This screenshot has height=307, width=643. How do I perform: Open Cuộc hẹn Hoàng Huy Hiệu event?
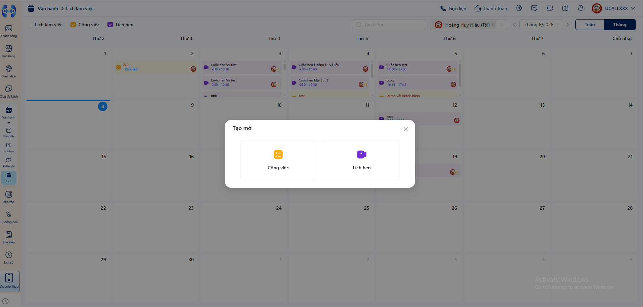(x=330, y=67)
